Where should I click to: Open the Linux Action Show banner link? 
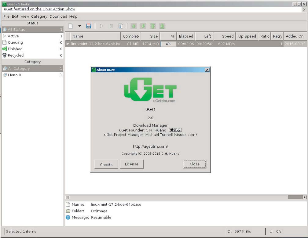(39, 9)
